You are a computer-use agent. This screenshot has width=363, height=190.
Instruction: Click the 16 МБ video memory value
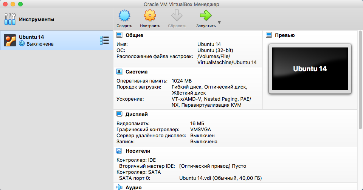click(197, 124)
